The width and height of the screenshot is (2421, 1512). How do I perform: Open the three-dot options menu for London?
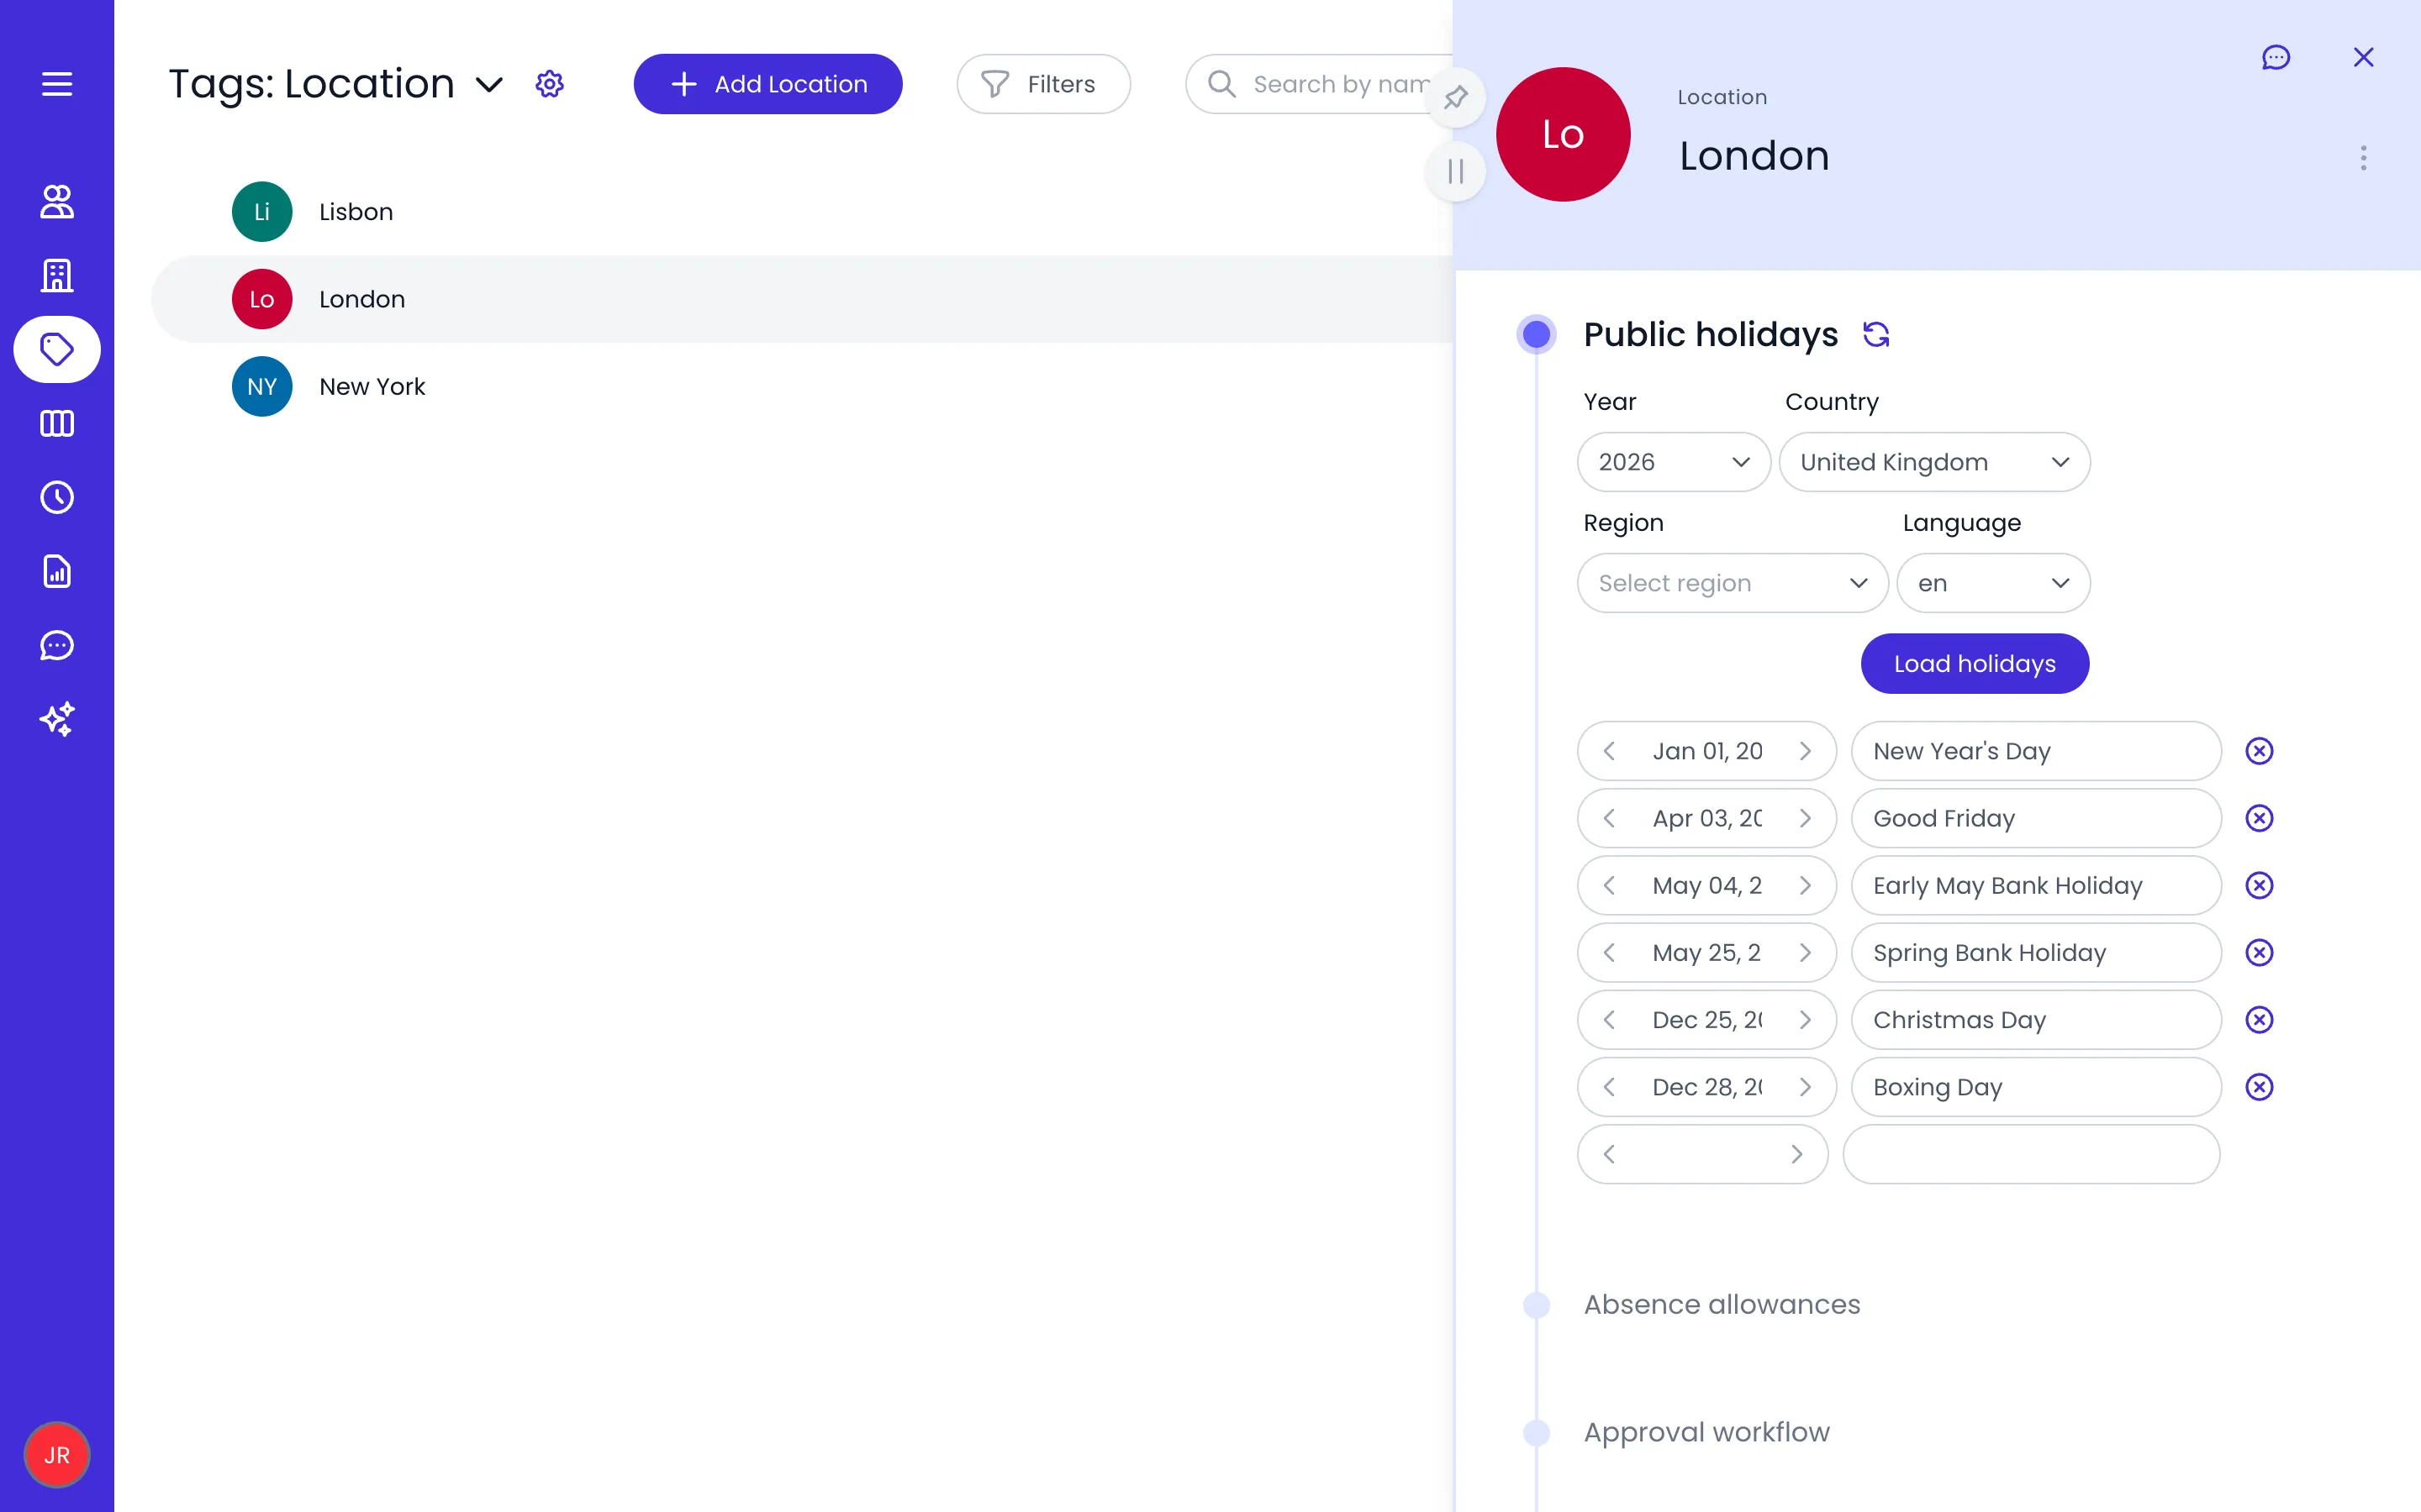tap(2363, 158)
